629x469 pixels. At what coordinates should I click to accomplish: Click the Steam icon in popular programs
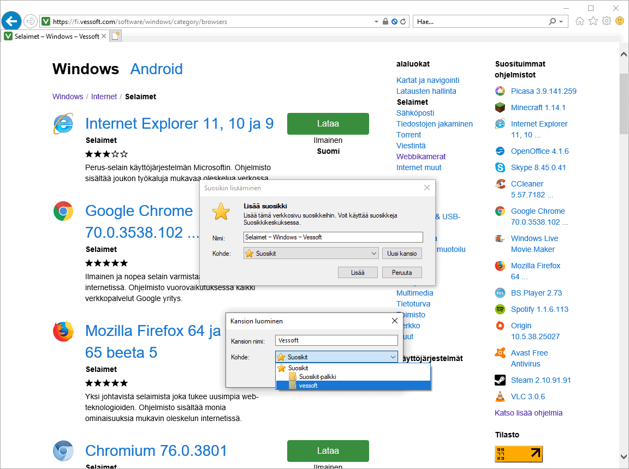coord(500,381)
